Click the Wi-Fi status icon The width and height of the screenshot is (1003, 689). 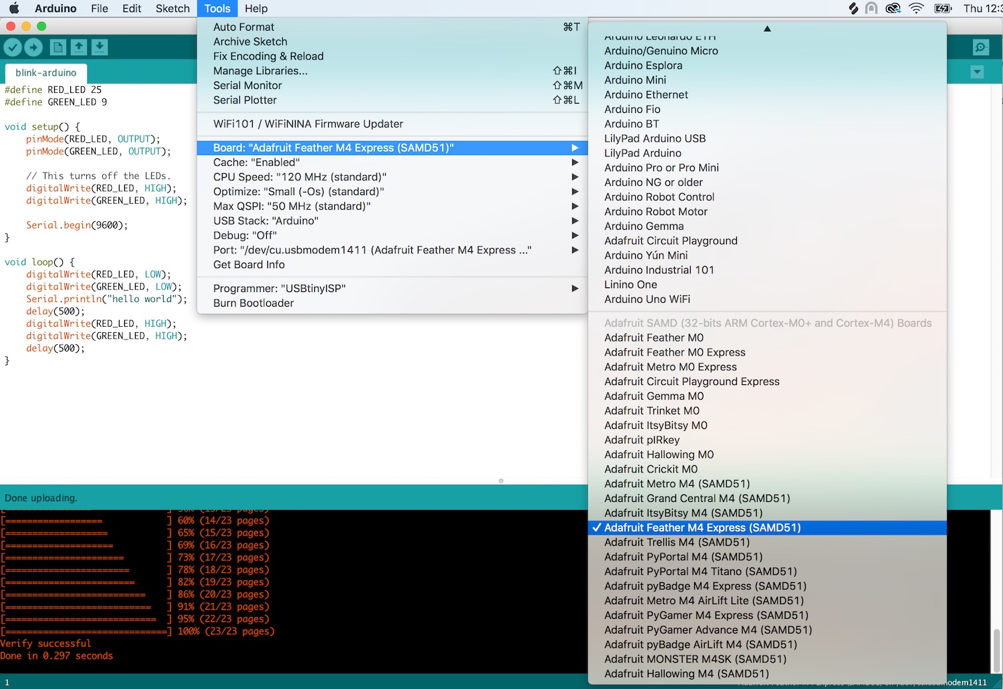pos(916,8)
